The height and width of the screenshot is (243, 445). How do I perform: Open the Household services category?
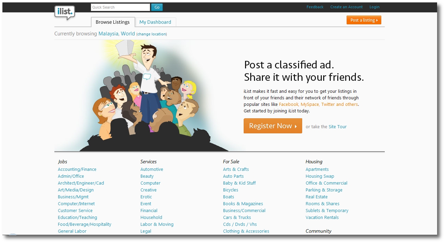click(151, 218)
